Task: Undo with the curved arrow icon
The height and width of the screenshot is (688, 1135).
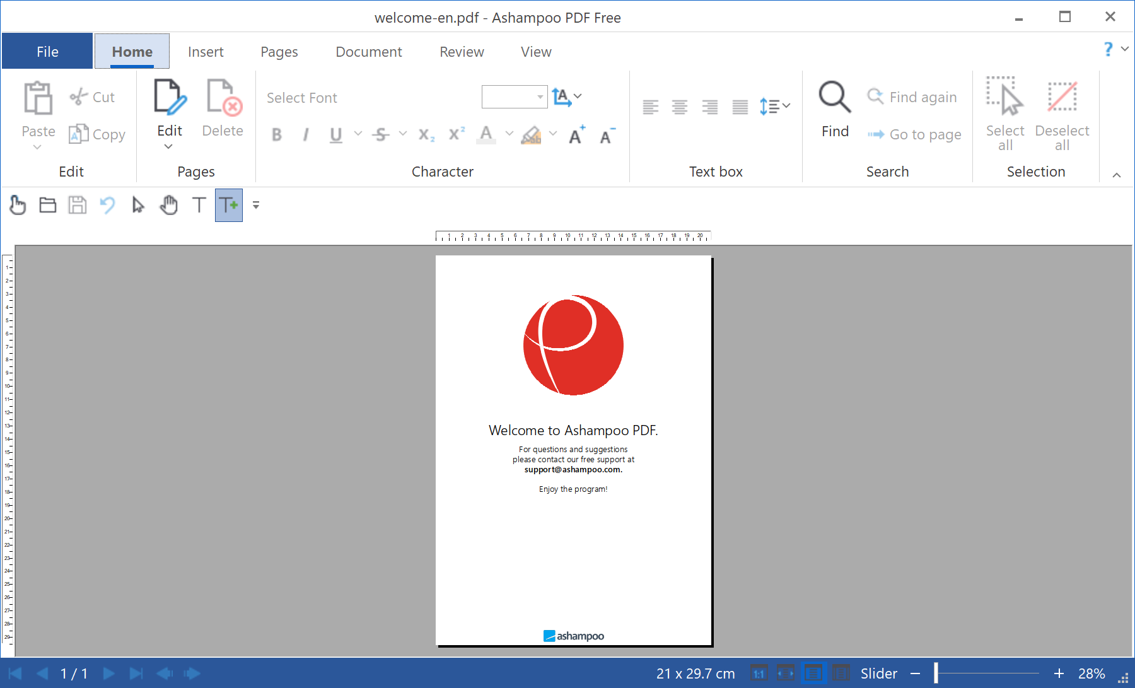Action: [x=107, y=205]
